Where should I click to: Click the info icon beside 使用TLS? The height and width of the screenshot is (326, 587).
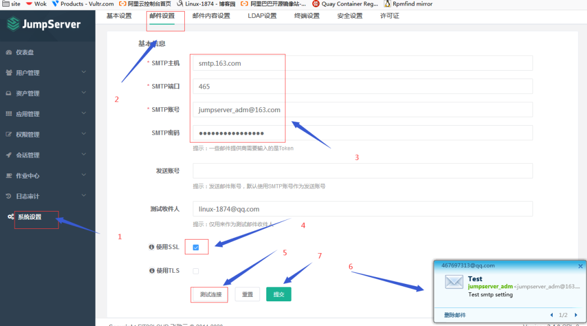click(152, 270)
